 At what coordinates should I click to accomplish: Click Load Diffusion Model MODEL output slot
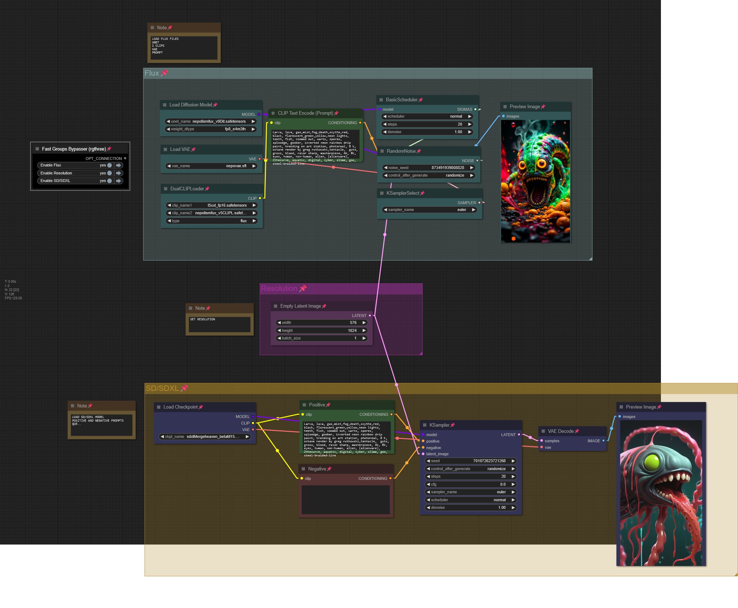coord(259,114)
